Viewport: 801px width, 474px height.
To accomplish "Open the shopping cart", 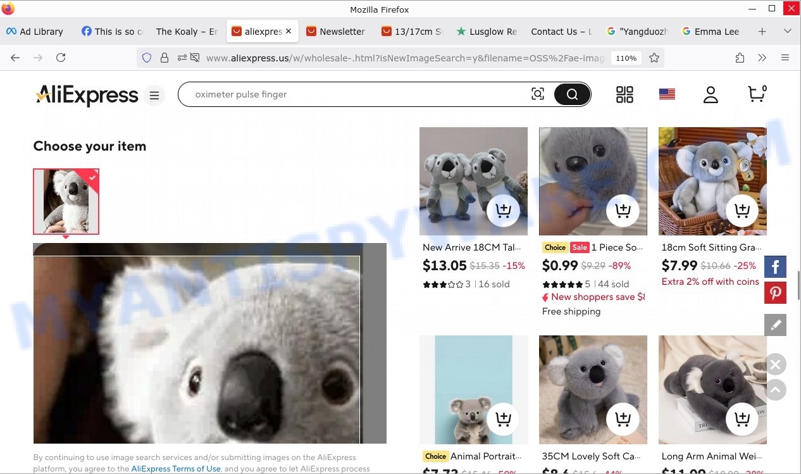I will point(757,94).
